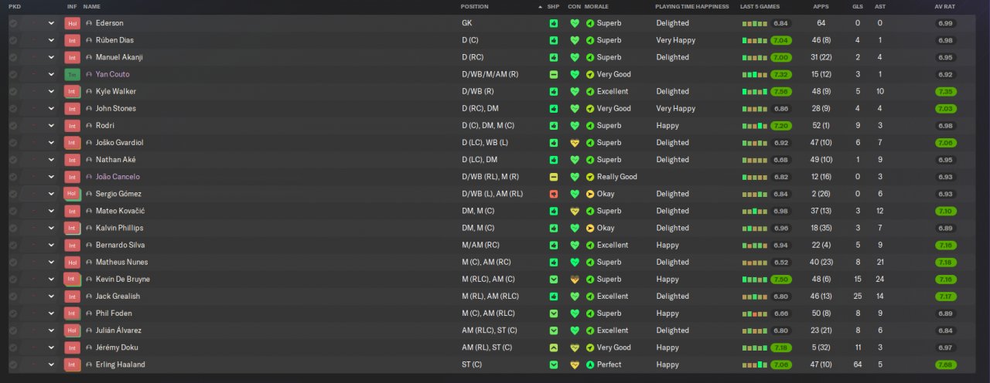Click the player icon beside Erling Haaland
Image resolution: width=990 pixels, height=383 pixels.
[89, 364]
